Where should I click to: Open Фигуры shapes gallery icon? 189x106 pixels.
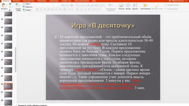pyautogui.click(x=128, y=5)
